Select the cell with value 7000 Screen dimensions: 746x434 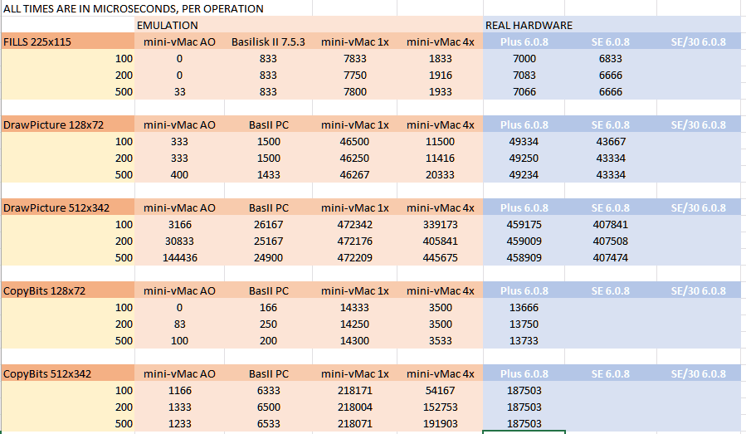point(524,59)
